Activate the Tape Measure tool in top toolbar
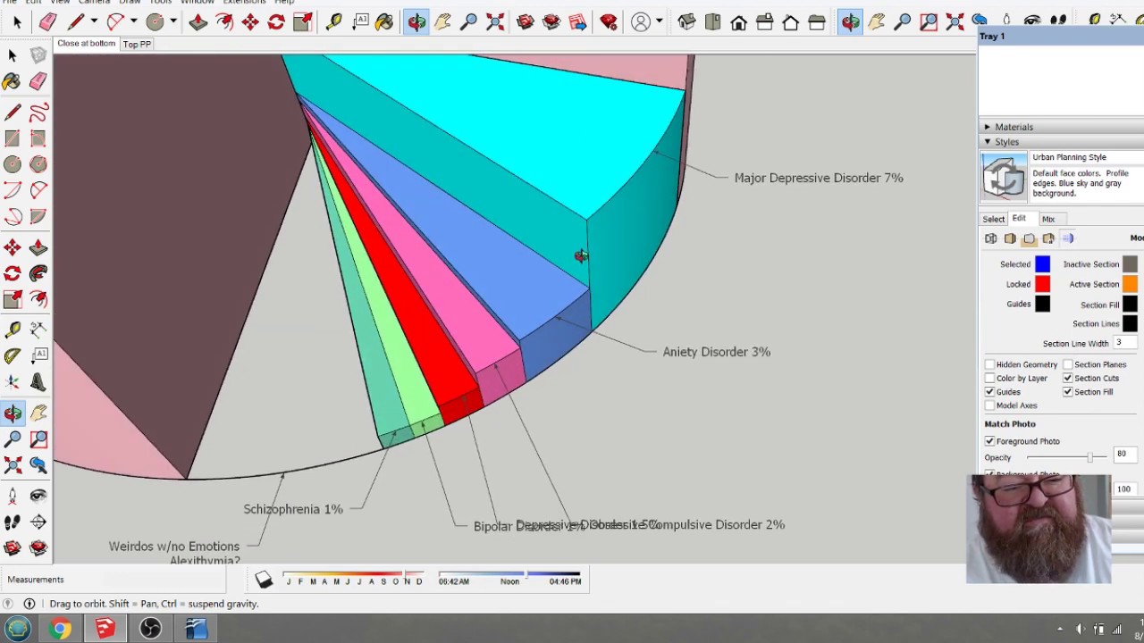This screenshot has width=1144, height=643. click(x=333, y=21)
